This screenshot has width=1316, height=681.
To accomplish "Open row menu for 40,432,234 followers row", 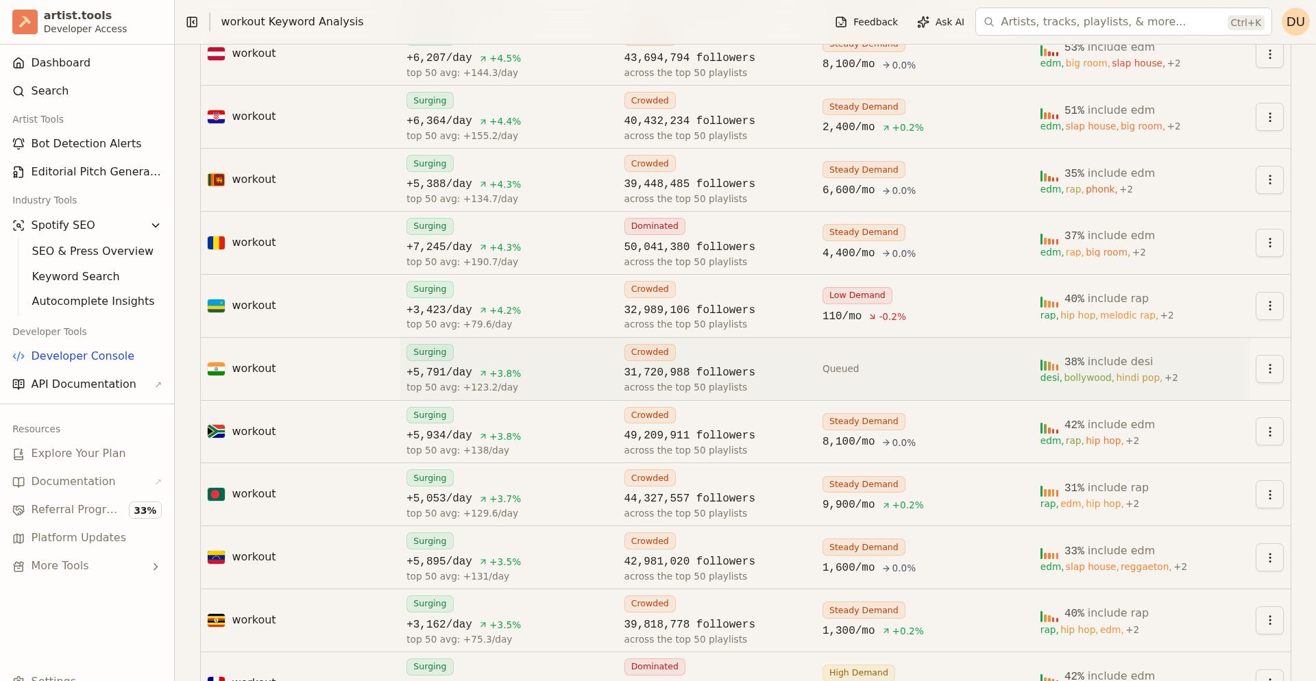I will click(x=1269, y=117).
